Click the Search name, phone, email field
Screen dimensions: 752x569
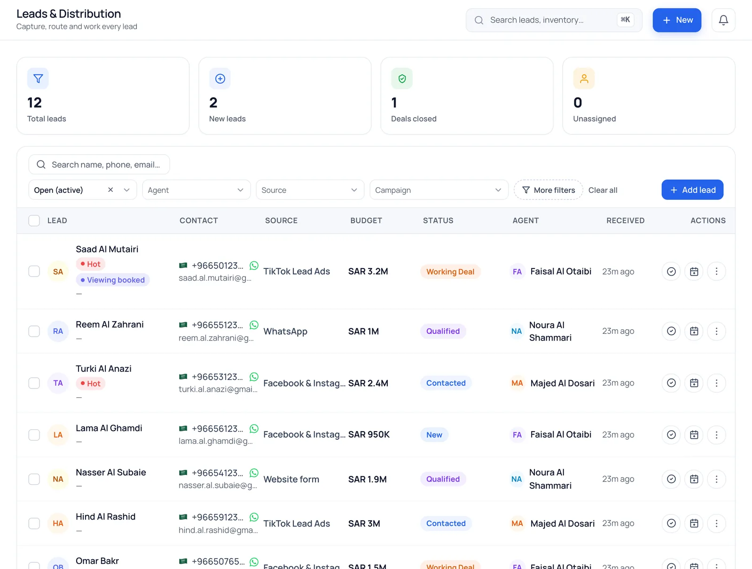(99, 165)
